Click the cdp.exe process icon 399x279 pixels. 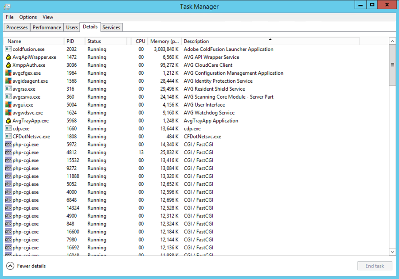(8, 129)
